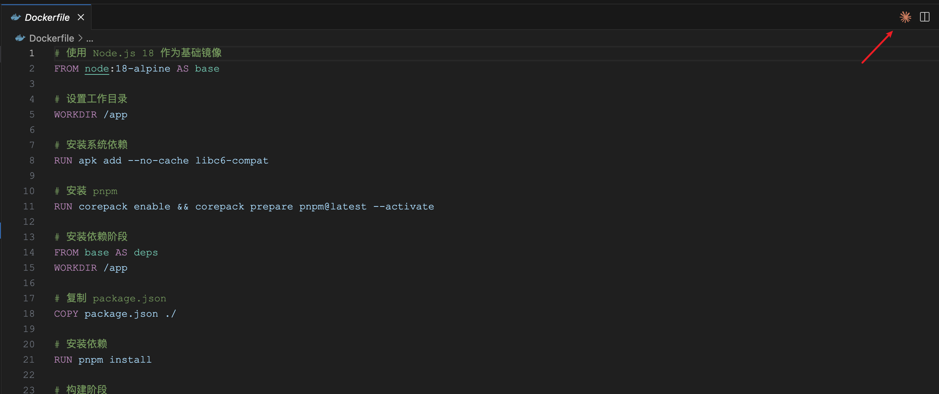The height and width of the screenshot is (394, 939).
Task: Select the Dockerfile editor tab
Action: [x=46, y=17]
